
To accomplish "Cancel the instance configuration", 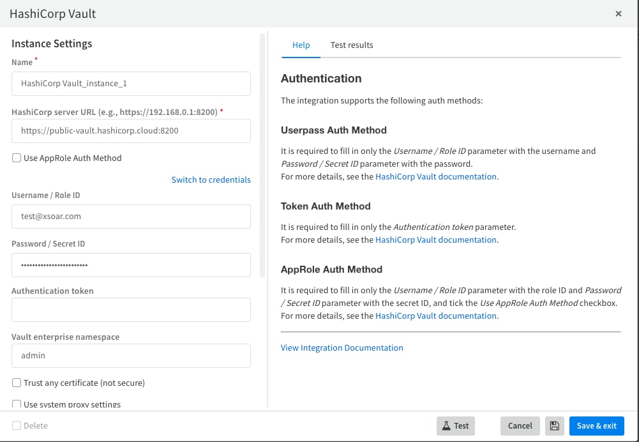I will [520, 425].
